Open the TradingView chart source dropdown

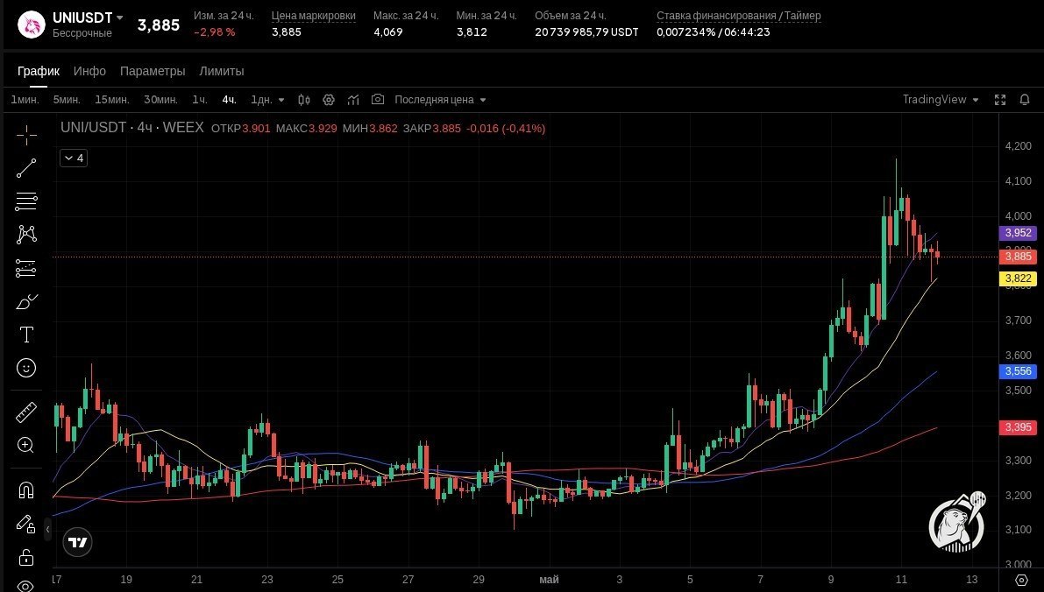941,100
